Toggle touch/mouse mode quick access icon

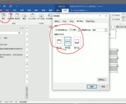click(11, 6)
